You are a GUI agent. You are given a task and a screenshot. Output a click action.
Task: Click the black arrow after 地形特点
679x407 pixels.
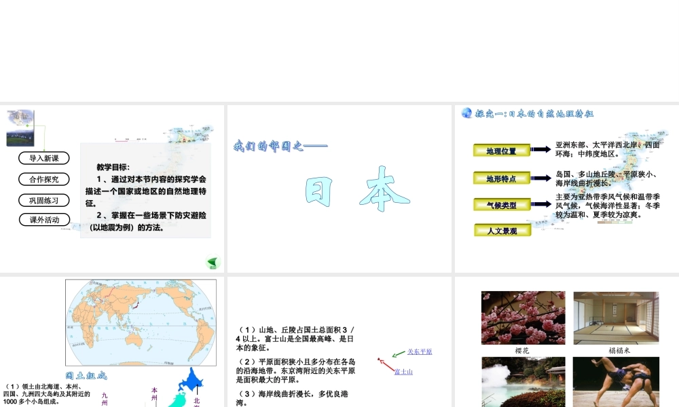pos(541,178)
